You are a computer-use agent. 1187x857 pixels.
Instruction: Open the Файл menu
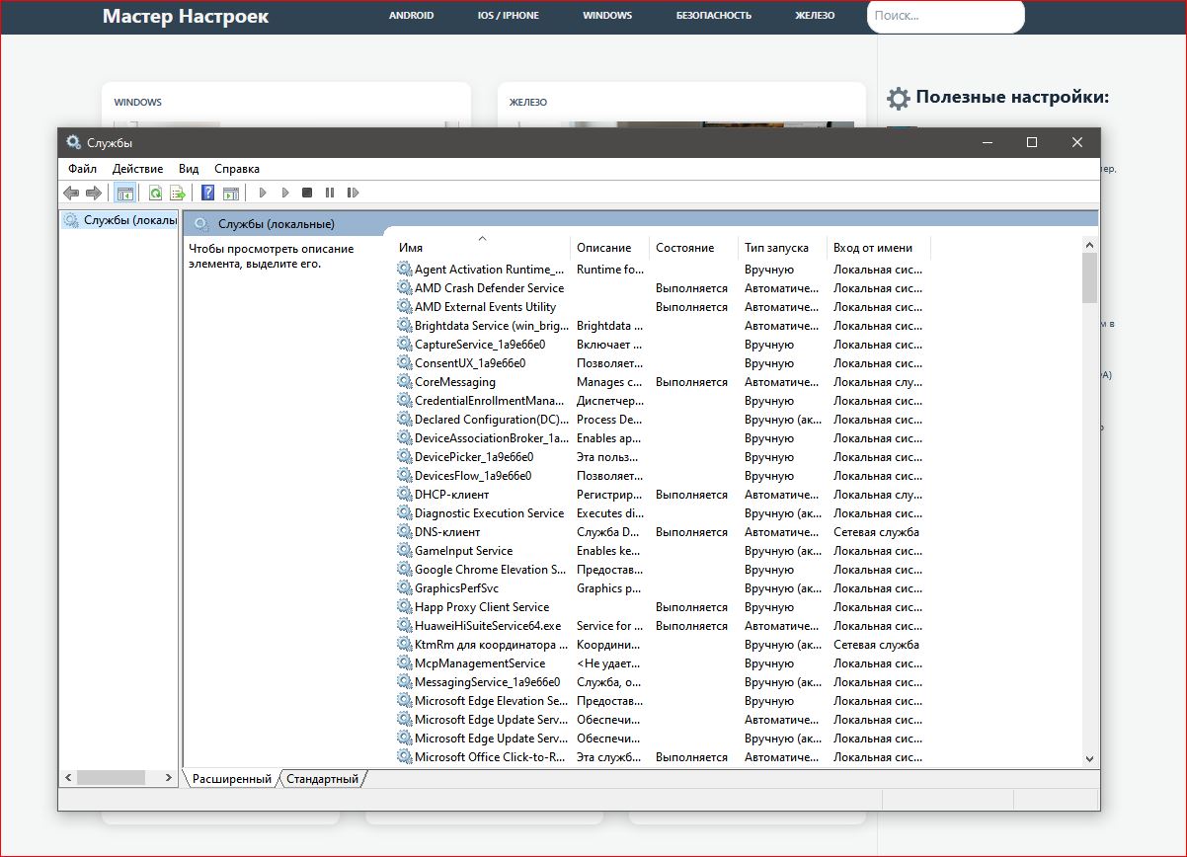[x=82, y=169]
